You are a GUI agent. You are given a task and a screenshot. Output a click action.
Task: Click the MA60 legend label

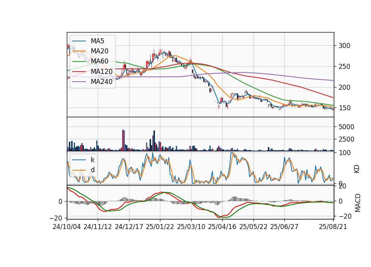point(99,61)
